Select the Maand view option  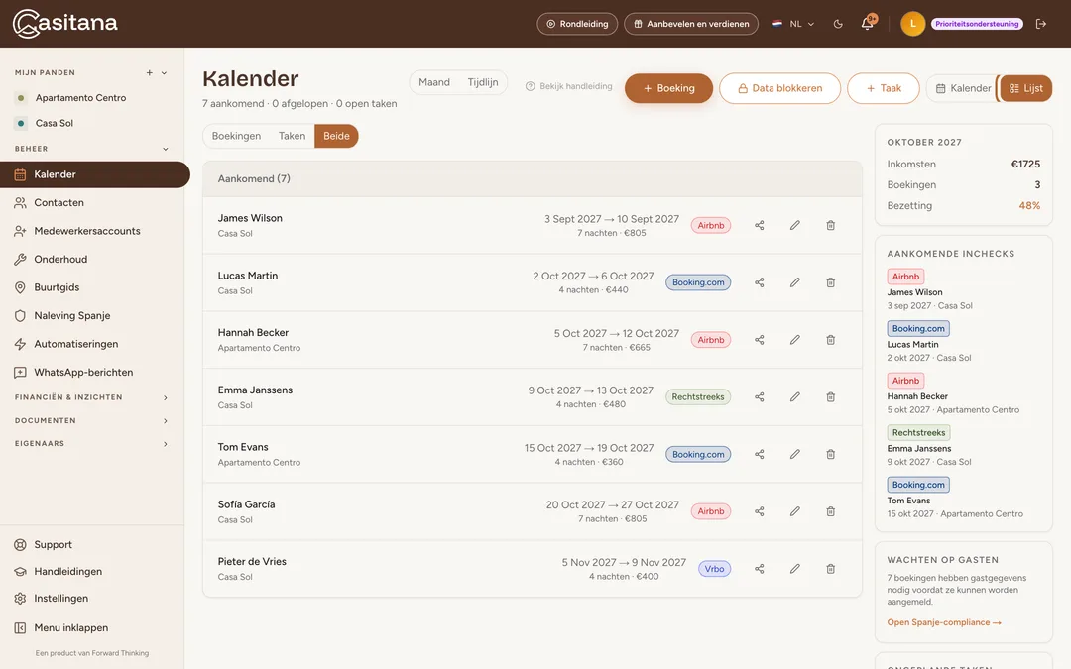[434, 82]
